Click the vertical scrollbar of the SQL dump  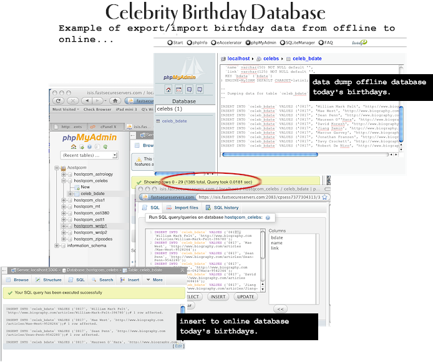pyautogui.click(x=401, y=125)
